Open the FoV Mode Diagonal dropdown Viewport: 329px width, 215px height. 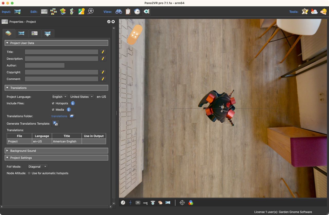(37, 167)
